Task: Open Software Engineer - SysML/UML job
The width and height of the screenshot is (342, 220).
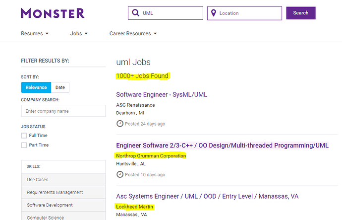Action: click(x=162, y=94)
